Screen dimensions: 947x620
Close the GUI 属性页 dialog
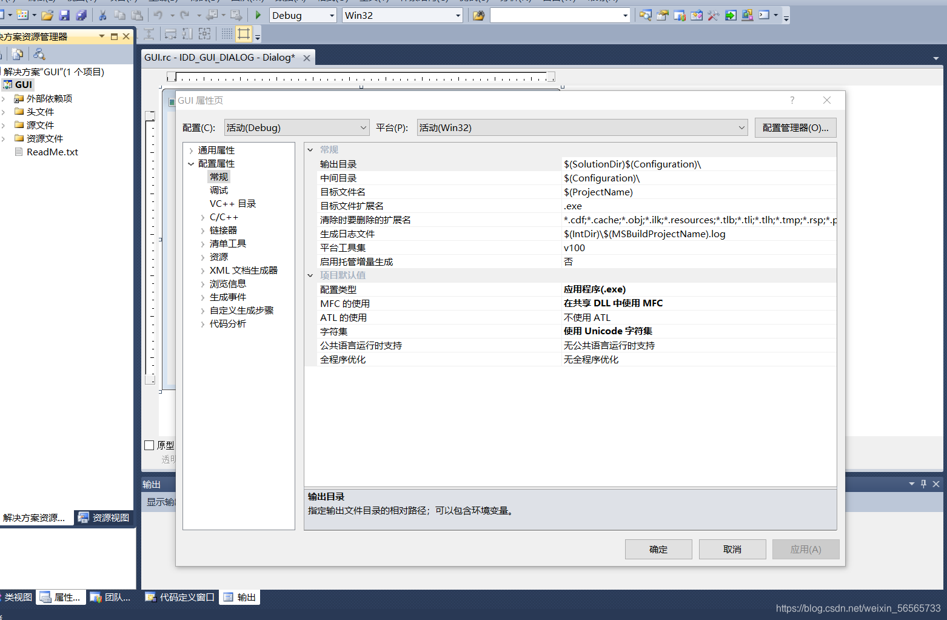827,100
